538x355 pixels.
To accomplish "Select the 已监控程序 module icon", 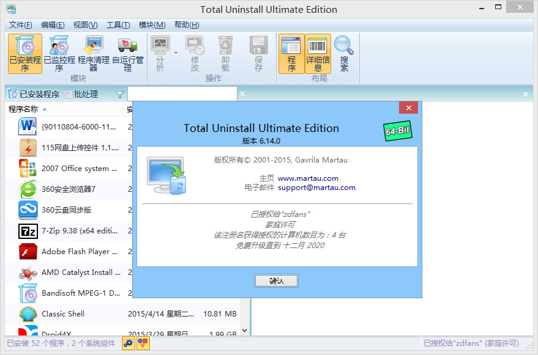I will coord(59,54).
